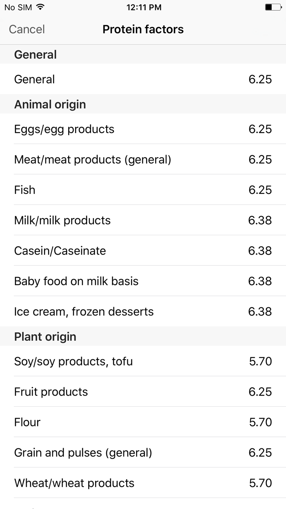
Task: Choose Casein/Caseinate factor
Action: coord(143,250)
